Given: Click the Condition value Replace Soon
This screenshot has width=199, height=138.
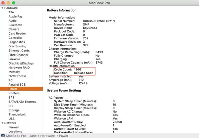Looking at the screenshot, I should click(x=84, y=73).
